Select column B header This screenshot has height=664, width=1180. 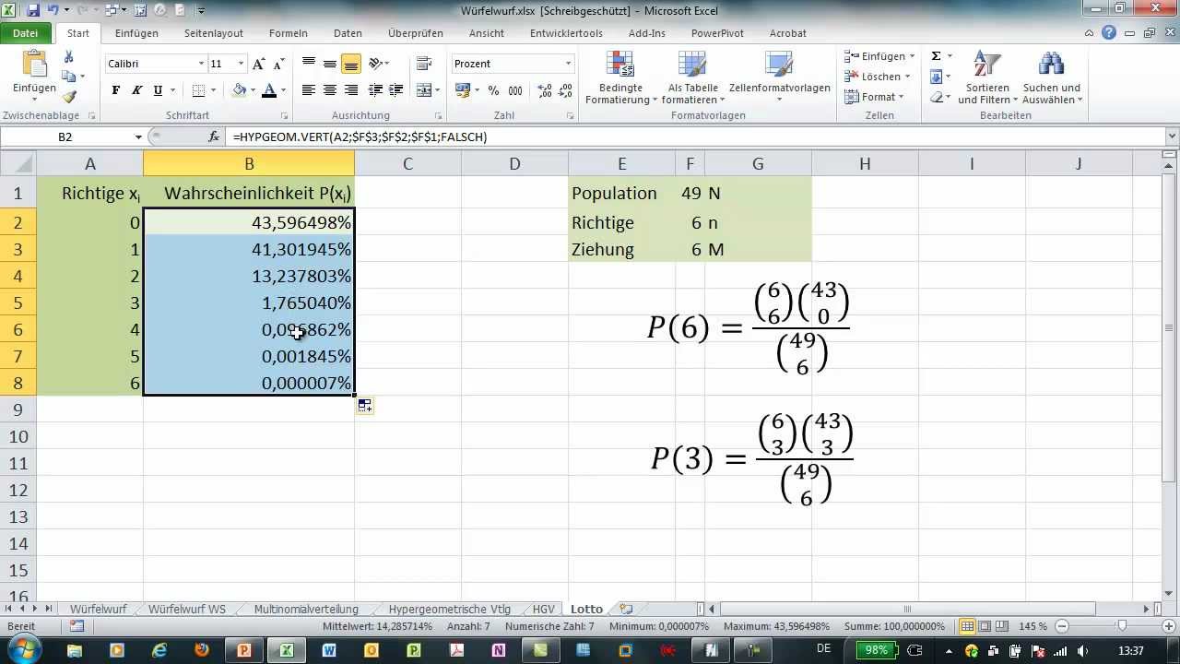point(249,163)
